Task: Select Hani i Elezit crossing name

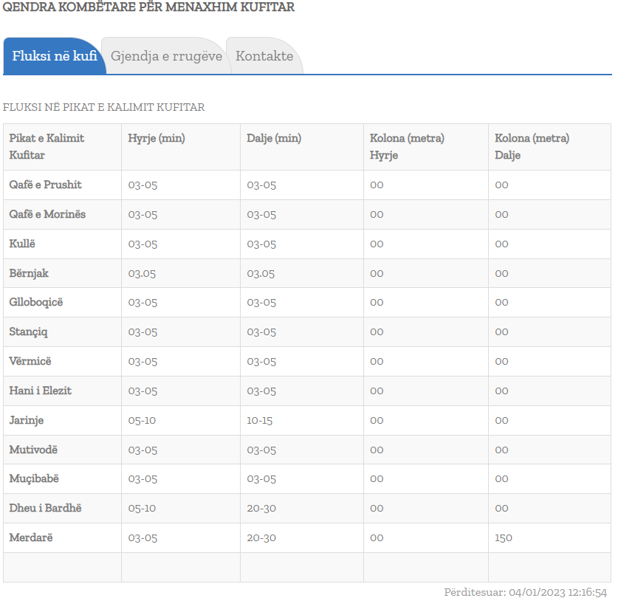Action: (40, 391)
